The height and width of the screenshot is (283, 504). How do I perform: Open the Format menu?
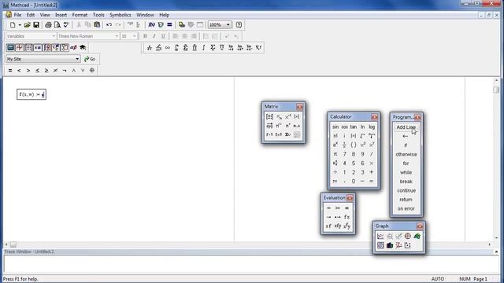pos(80,15)
